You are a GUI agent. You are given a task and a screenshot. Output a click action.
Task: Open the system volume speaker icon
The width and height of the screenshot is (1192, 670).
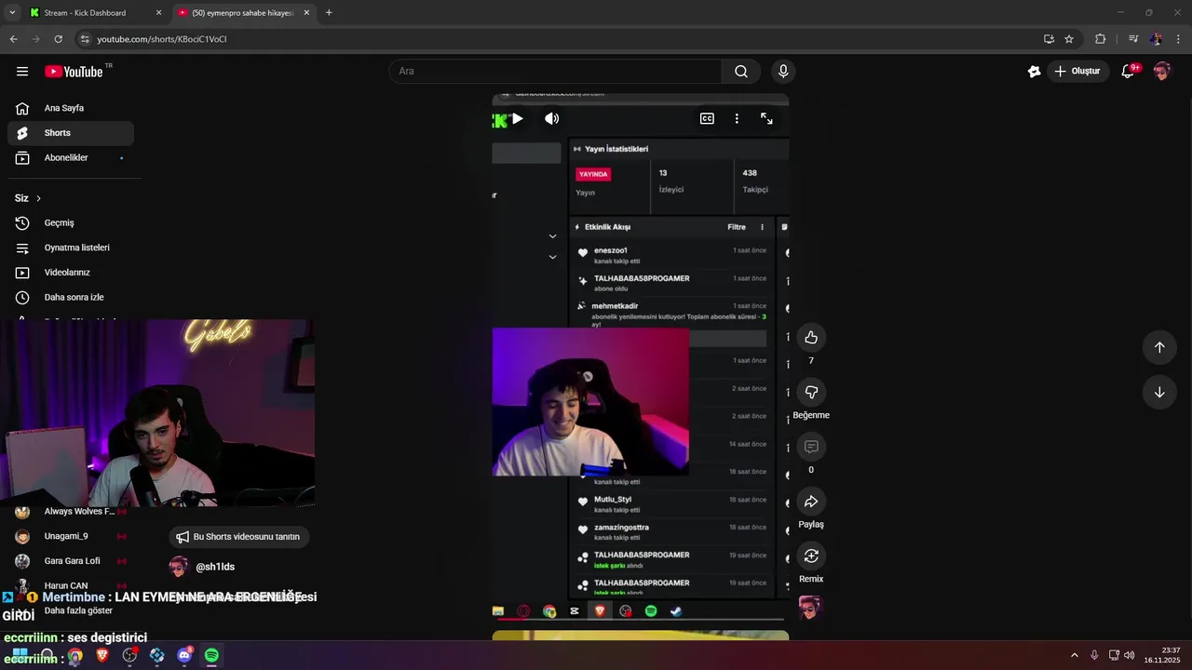point(1129,655)
